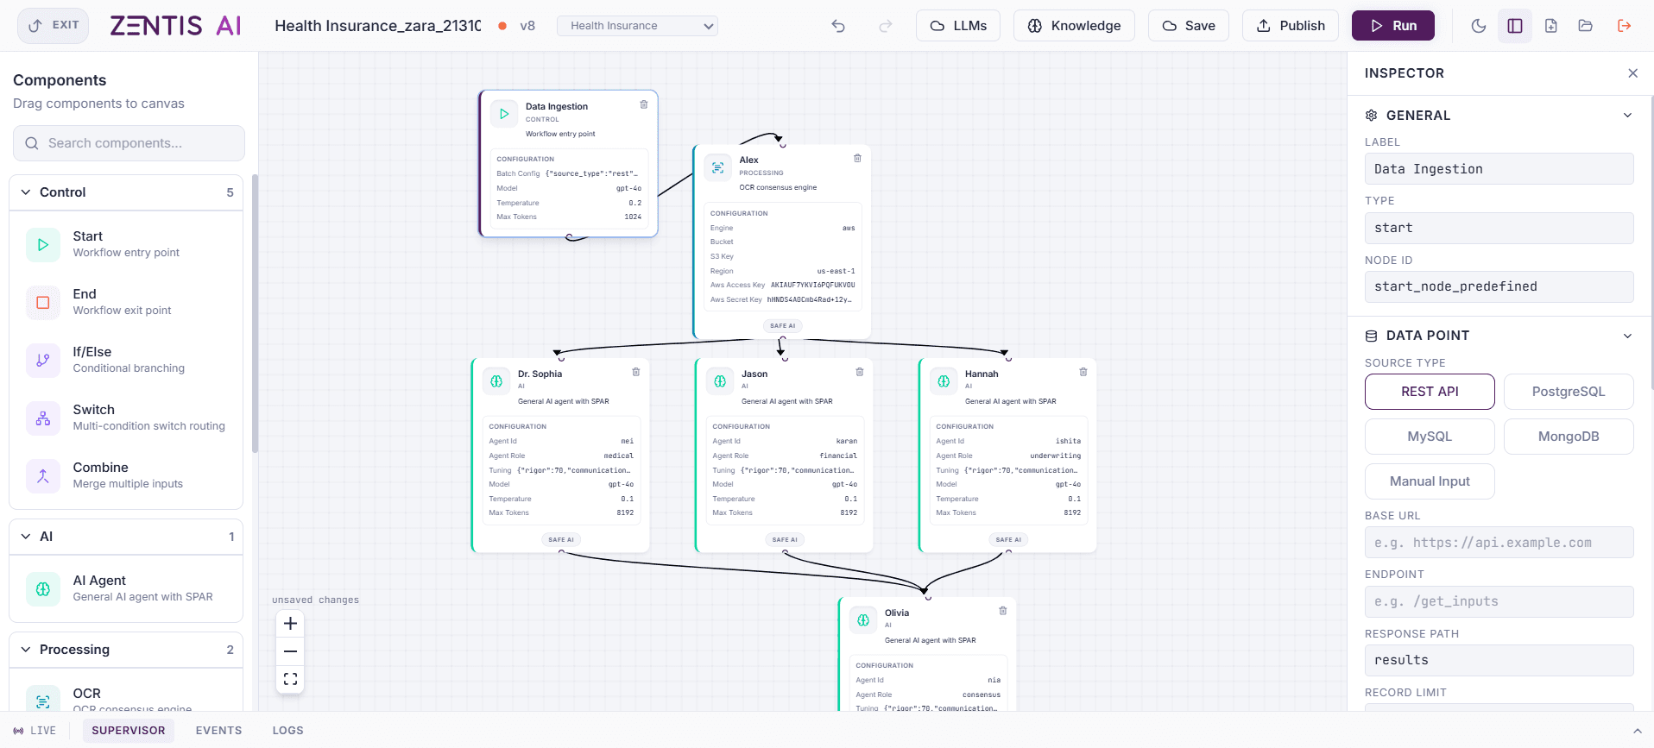The image size is (1654, 748).
Task: Click the Search components field
Action: point(129,143)
